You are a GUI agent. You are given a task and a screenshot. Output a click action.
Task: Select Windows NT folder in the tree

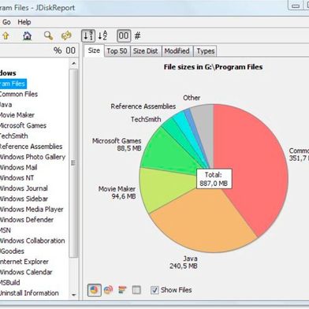[17, 178]
